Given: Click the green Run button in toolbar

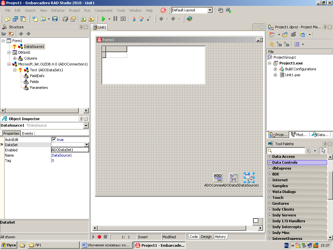Looking at the screenshot, I should (103, 19).
